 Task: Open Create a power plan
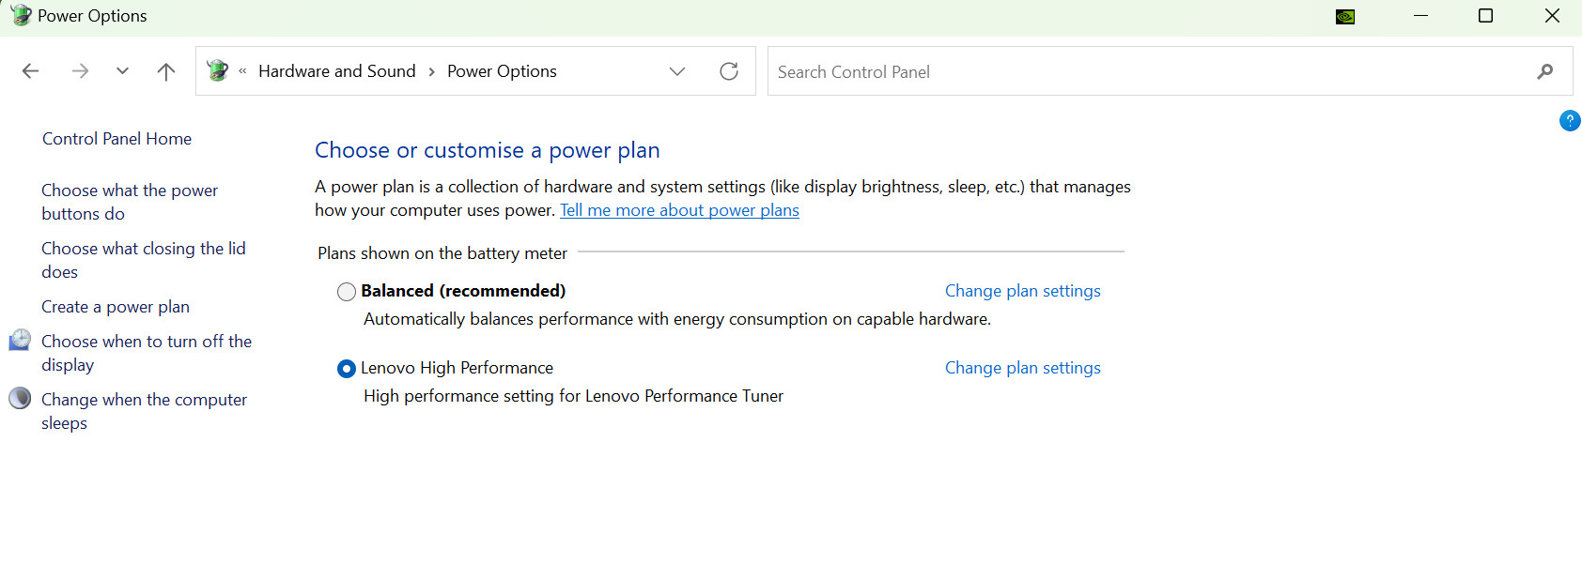point(116,307)
